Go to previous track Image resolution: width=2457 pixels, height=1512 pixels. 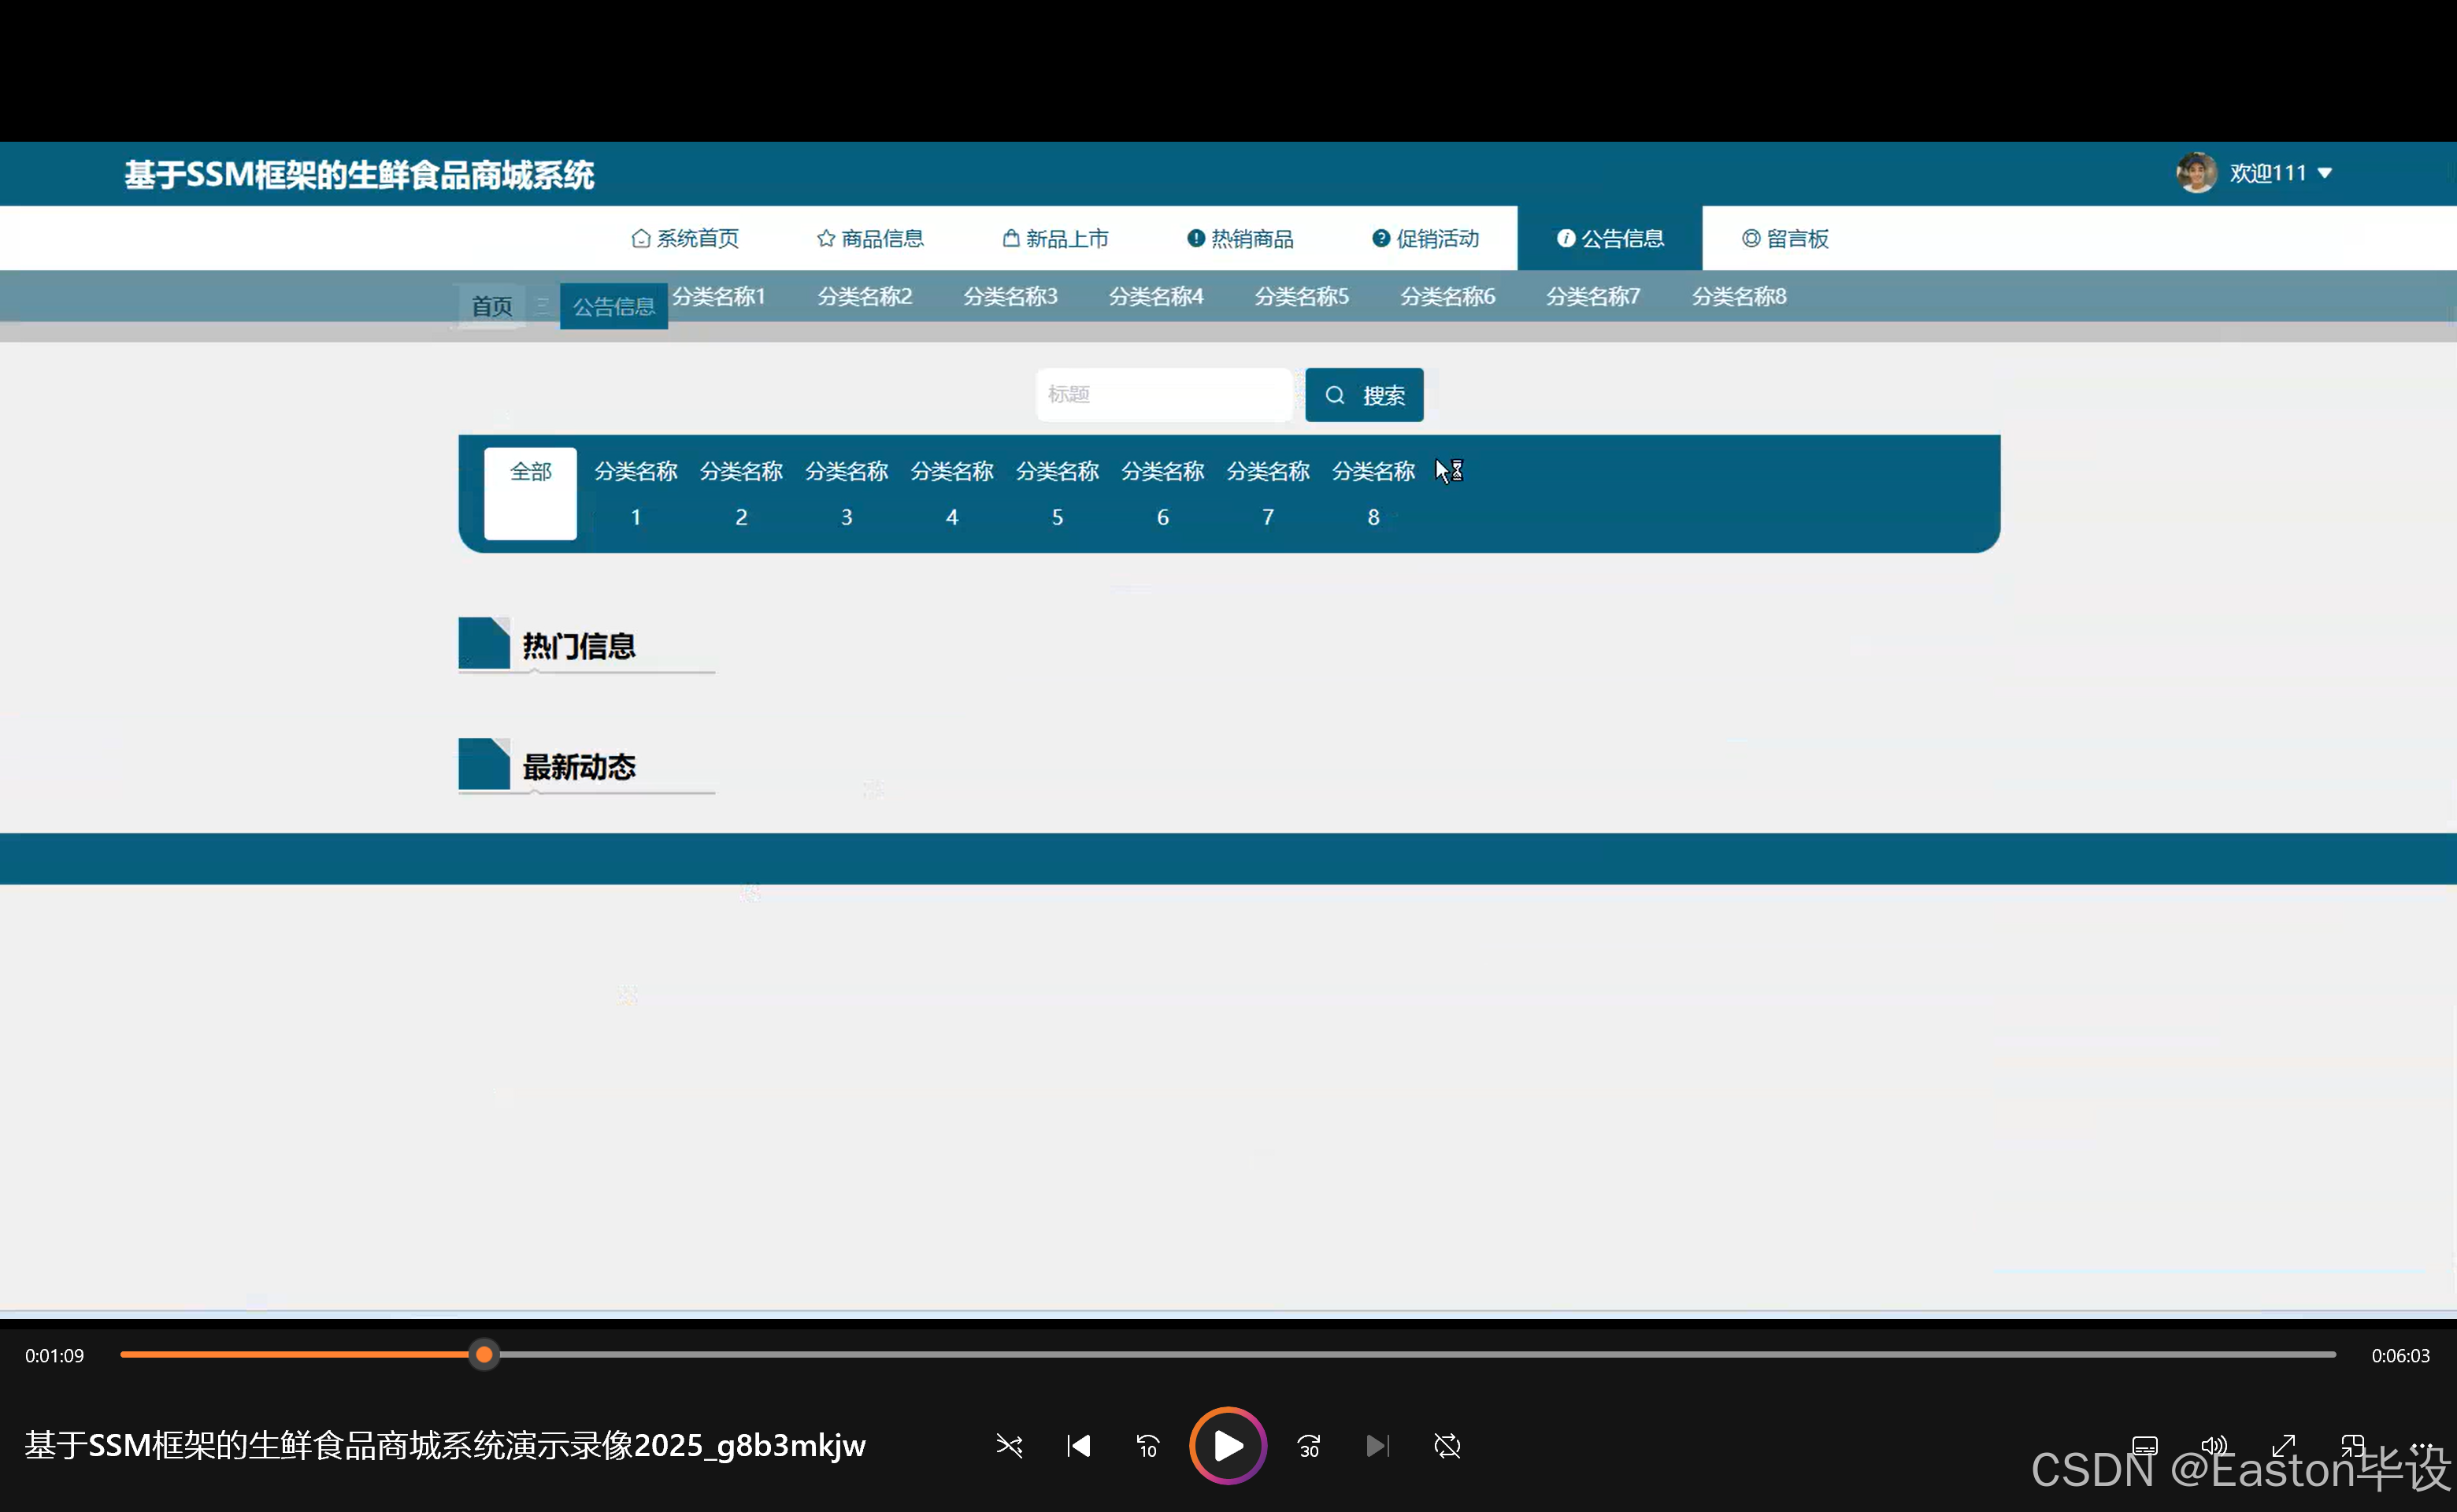(1079, 1446)
